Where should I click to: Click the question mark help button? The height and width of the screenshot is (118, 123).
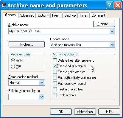click(x=110, y=5)
